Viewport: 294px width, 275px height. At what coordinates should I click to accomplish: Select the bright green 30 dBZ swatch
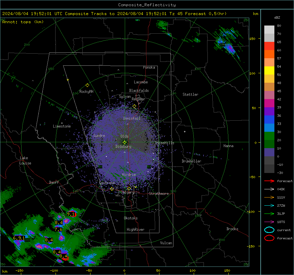pos(269,136)
